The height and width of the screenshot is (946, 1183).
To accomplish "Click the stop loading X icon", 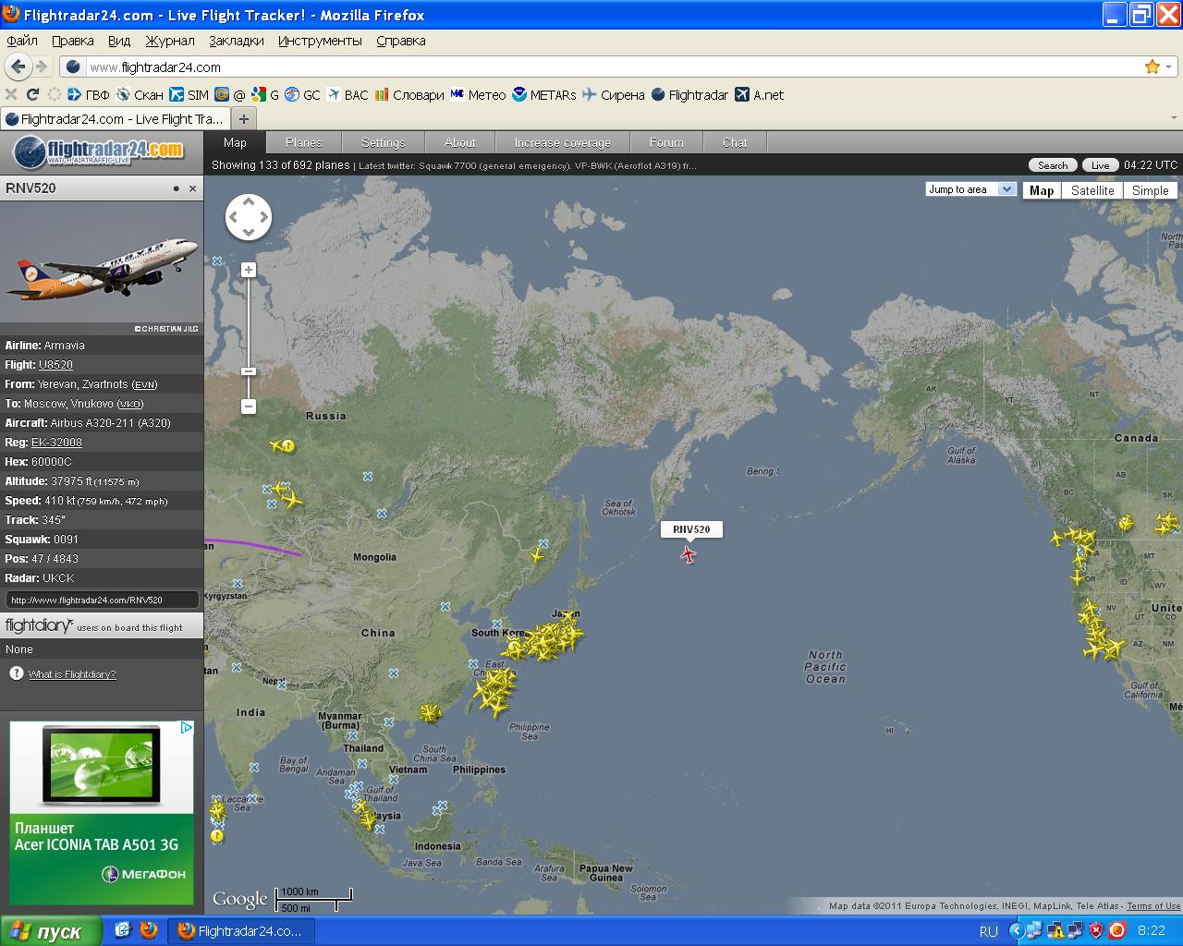I will (11, 94).
